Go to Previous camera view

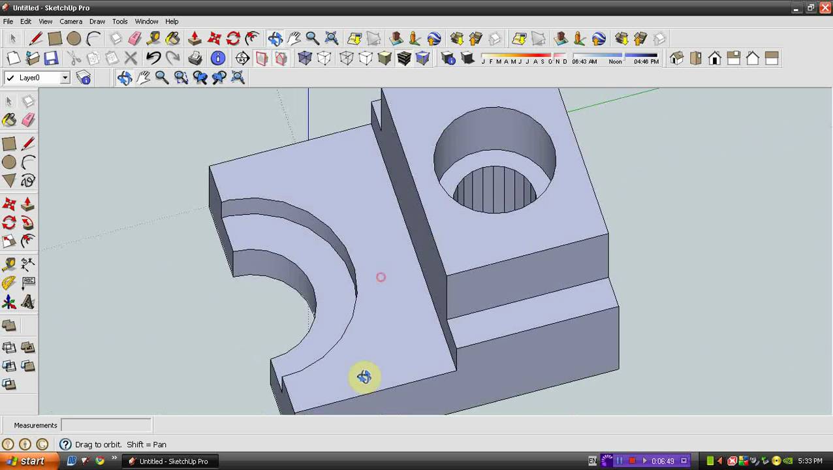[x=200, y=78]
